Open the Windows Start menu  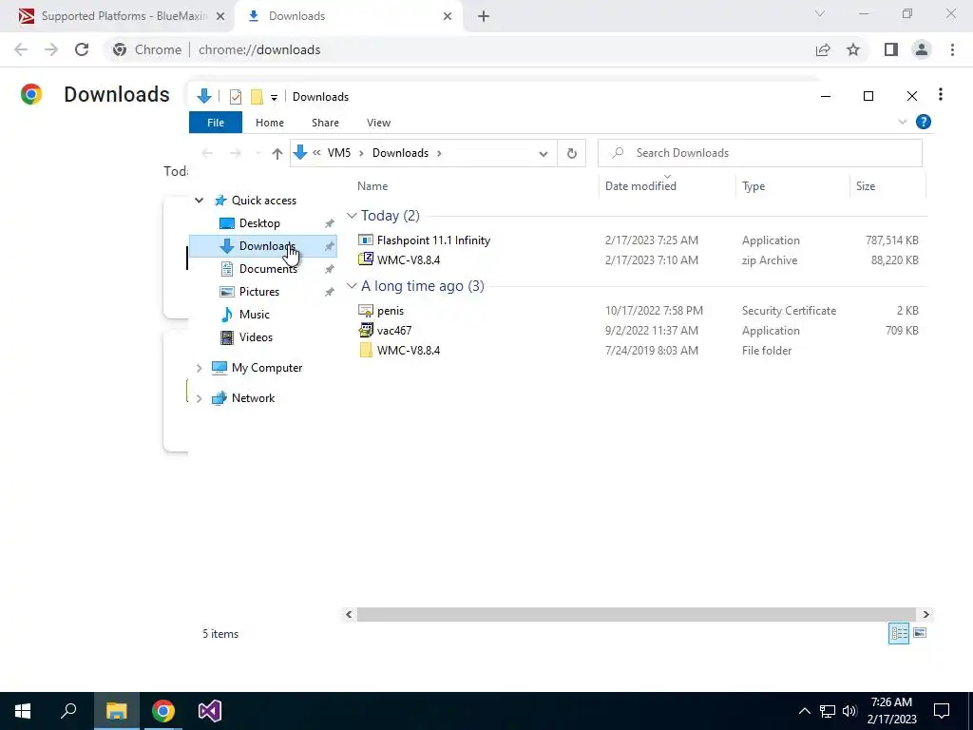click(x=23, y=711)
